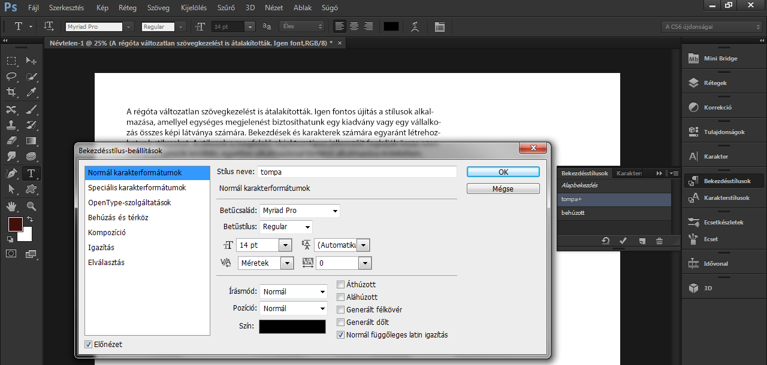Open the Szerkesztés menu
This screenshot has width=767, height=365.
[66, 8]
